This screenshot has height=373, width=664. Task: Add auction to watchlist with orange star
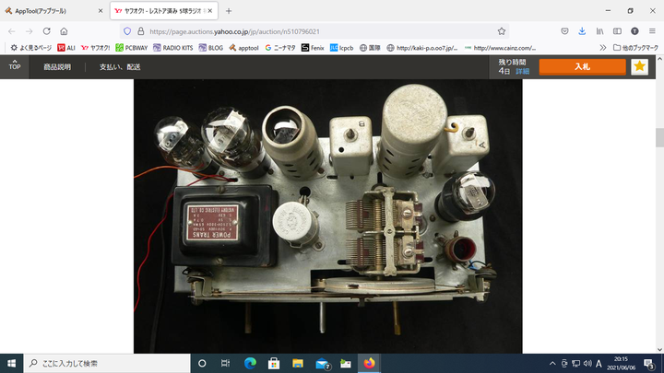point(639,66)
